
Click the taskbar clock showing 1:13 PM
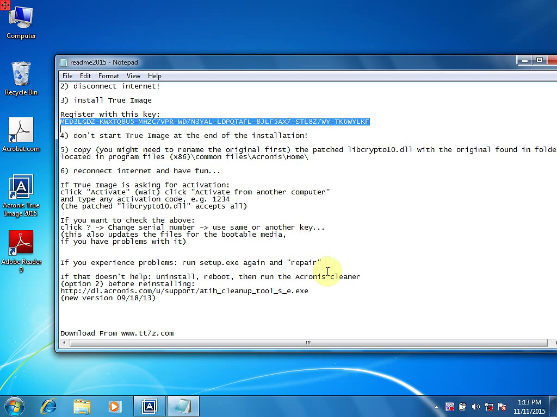529,407
